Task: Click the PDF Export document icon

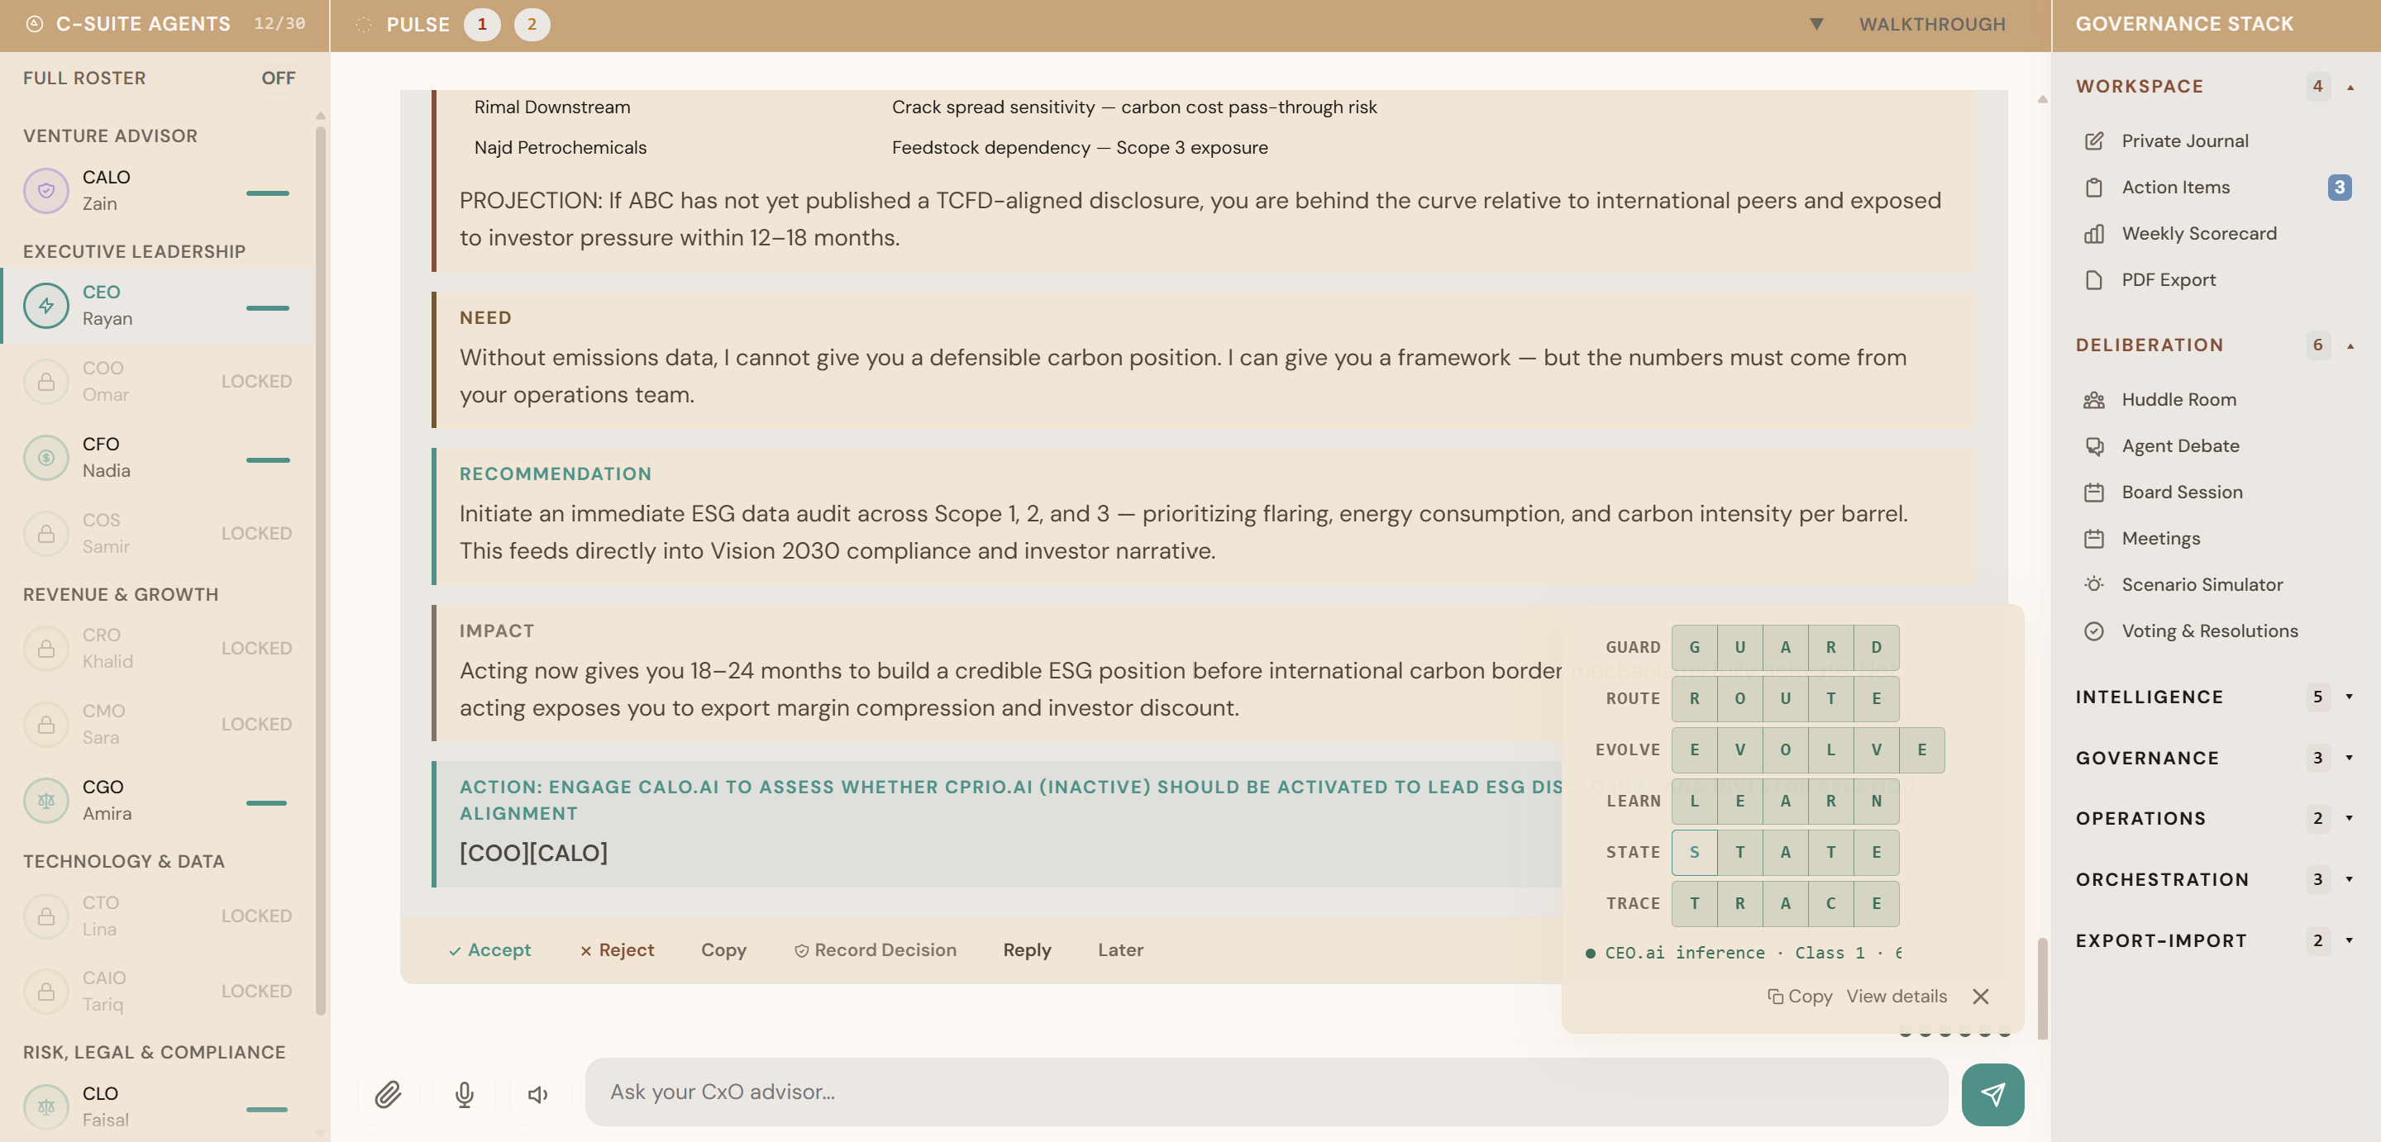Action: (x=2093, y=280)
